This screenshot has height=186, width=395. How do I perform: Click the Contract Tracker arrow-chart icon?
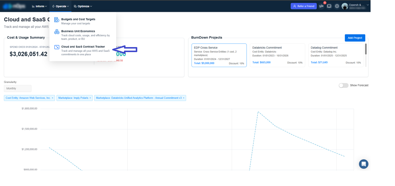[x=57, y=47]
